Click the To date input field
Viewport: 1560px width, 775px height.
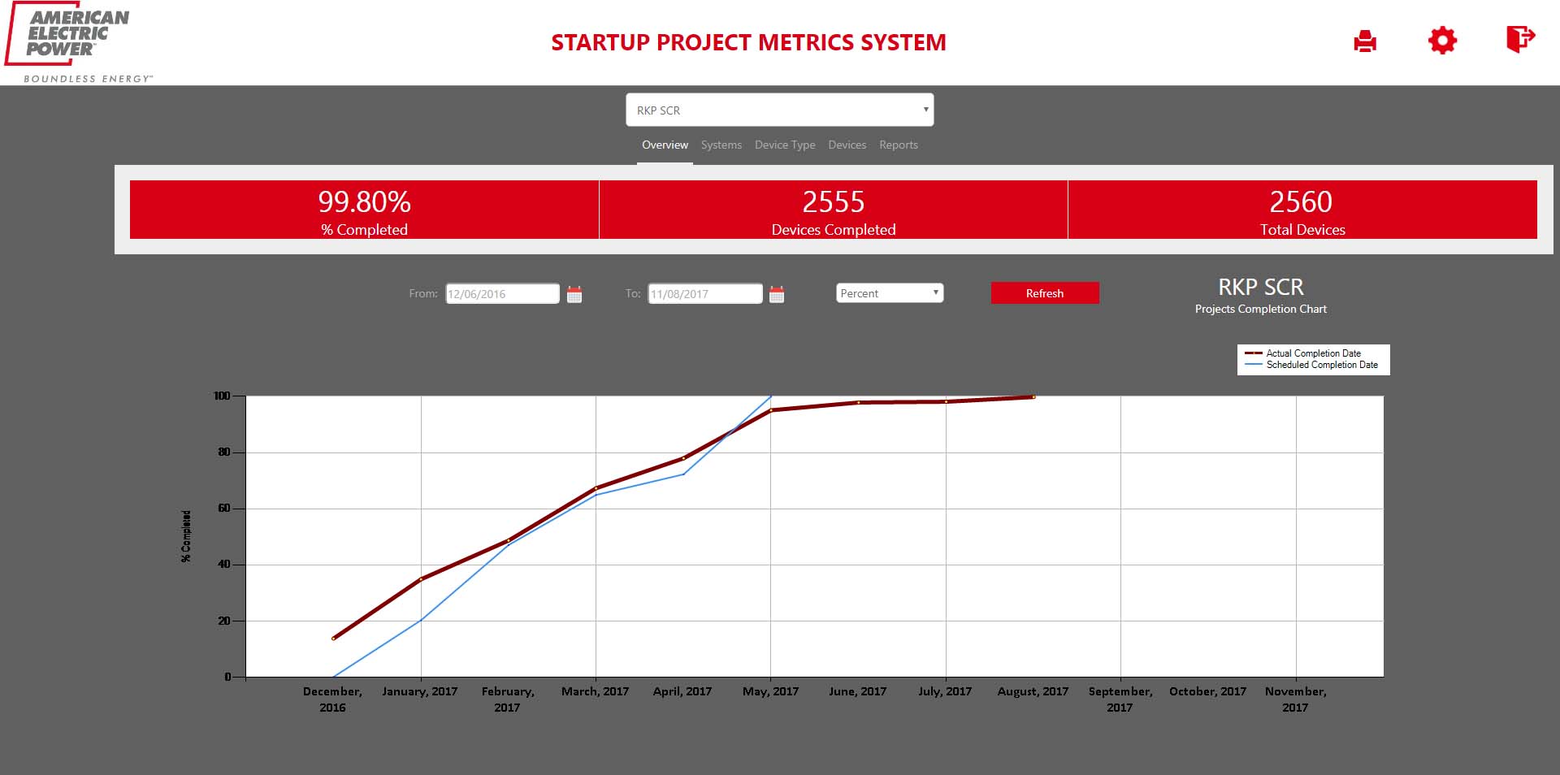pyautogui.click(x=704, y=294)
